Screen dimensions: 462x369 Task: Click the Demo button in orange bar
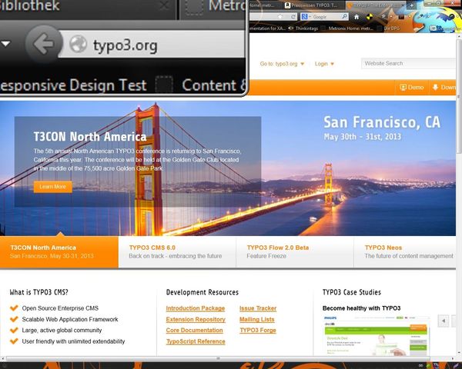point(412,88)
